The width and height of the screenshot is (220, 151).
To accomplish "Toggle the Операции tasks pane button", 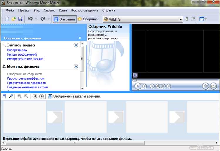I will coord(65,19).
